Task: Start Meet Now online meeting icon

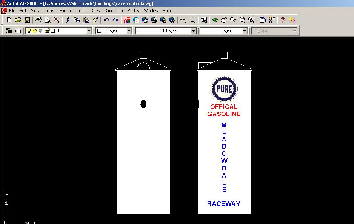Action: (145, 20)
